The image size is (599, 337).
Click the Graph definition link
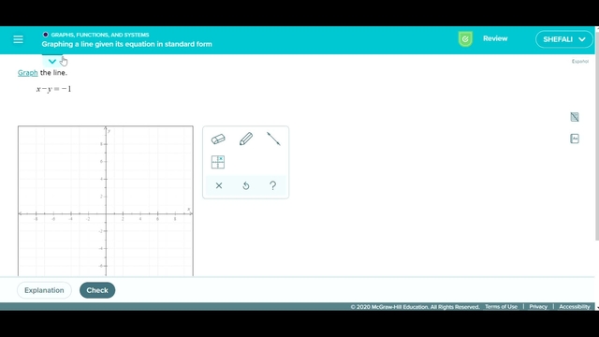tap(27, 73)
